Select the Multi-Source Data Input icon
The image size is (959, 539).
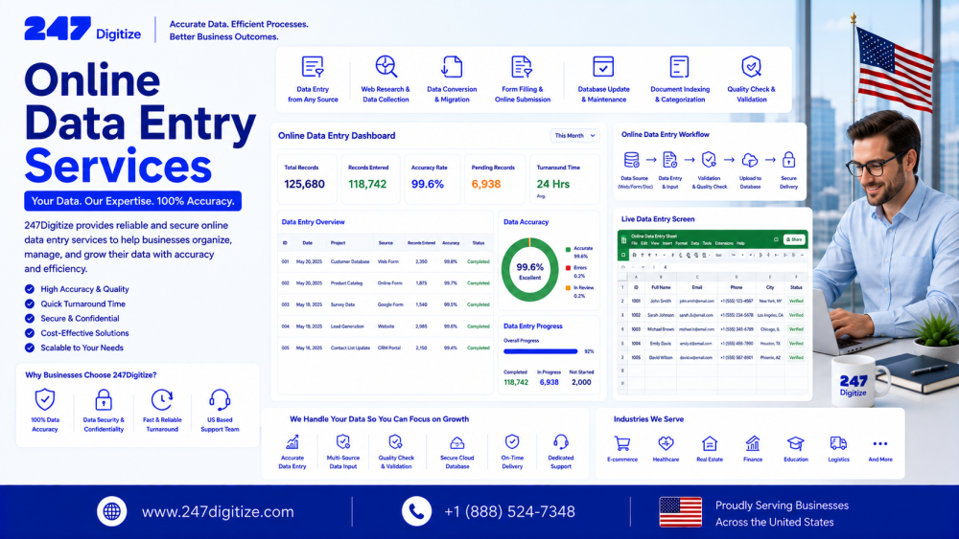coord(343,442)
